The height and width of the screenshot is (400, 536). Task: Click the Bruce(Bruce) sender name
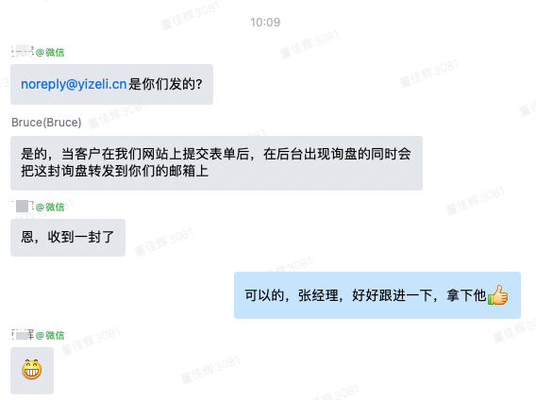coord(46,123)
